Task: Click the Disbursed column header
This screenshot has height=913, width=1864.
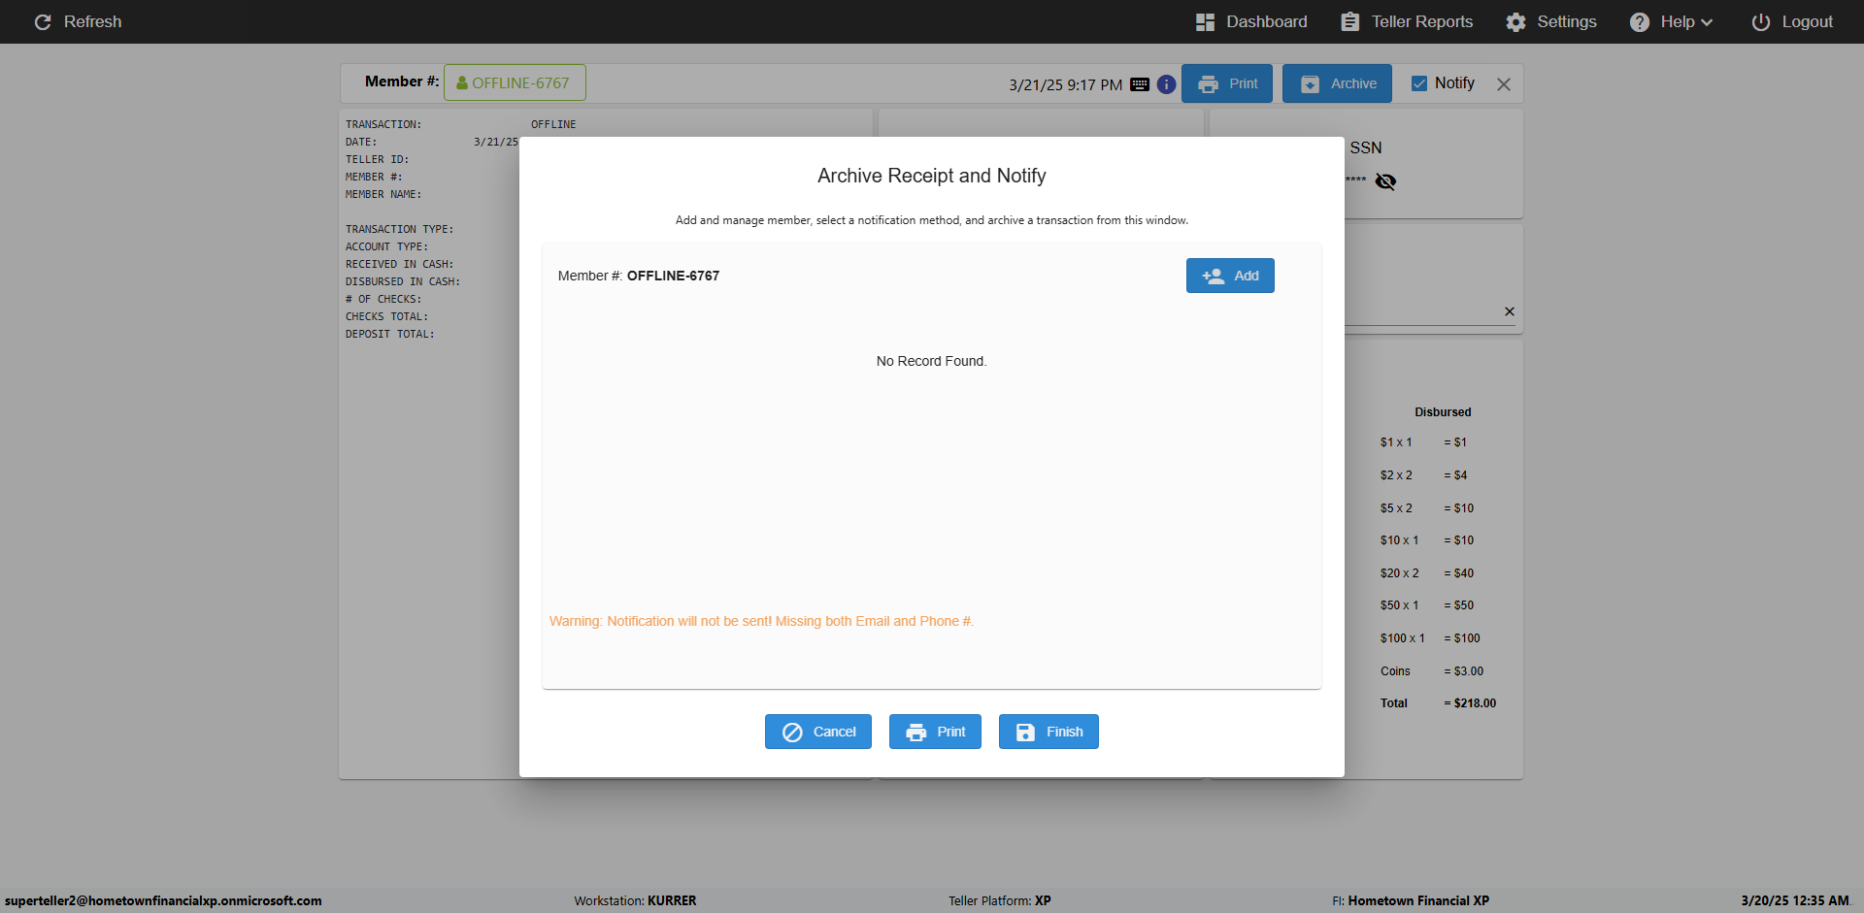Action: point(1443,412)
